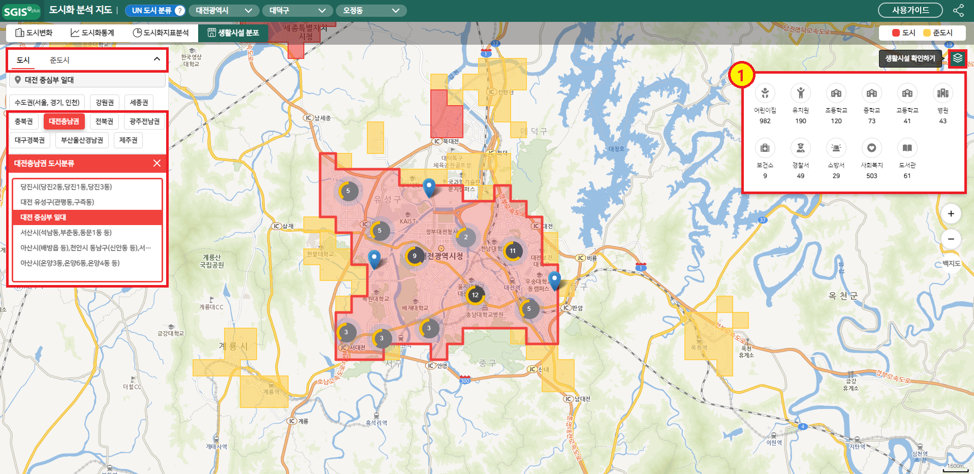This screenshot has height=474, width=974.
Task: Click the 경찰서 police station icon
Action: pyautogui.click(x=800, y=148)
